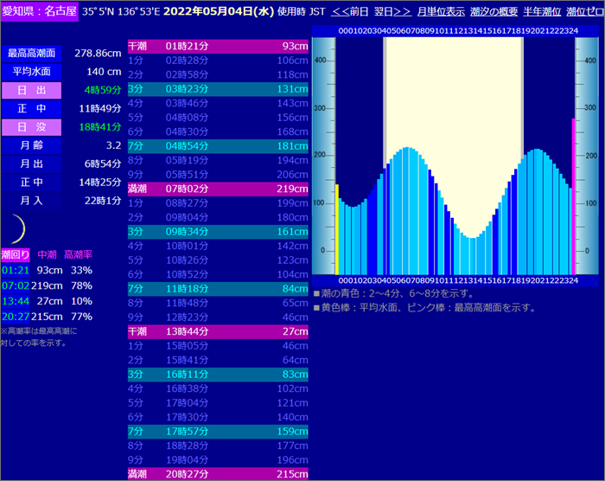Image resolution: width=605 pixels, height=481 pixels.
Task: Select the 愛知県：名古屋 location header
Action: tap(40, 11)
